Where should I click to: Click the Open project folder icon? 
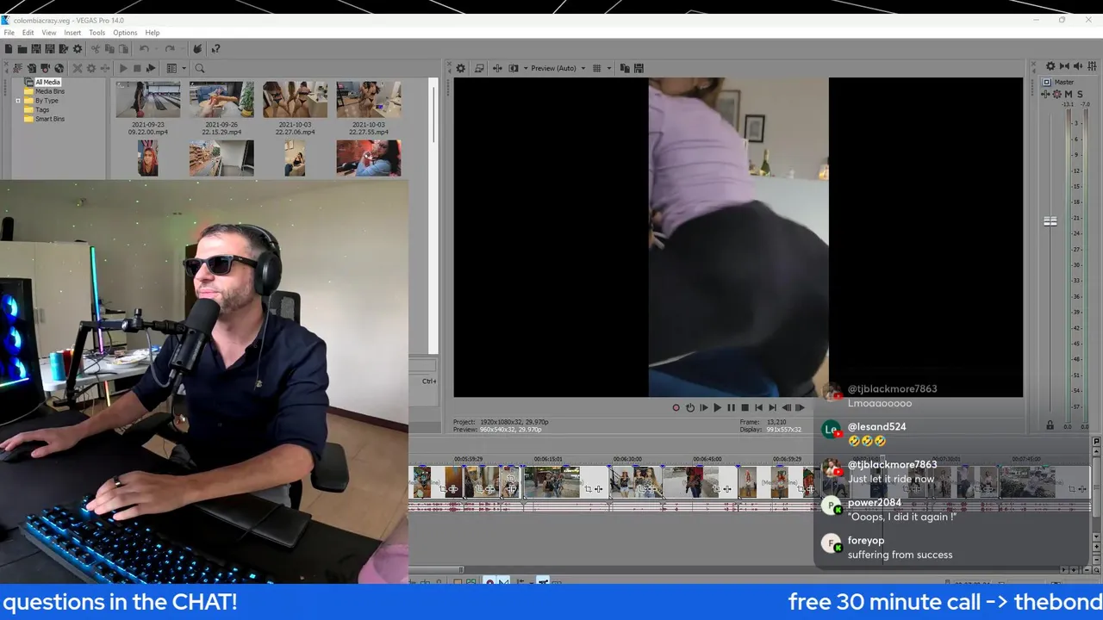tap(22, 49)
